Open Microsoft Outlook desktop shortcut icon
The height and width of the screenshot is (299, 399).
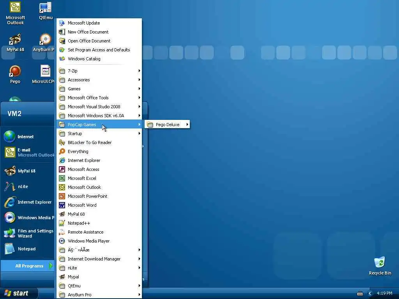point(15,8)
